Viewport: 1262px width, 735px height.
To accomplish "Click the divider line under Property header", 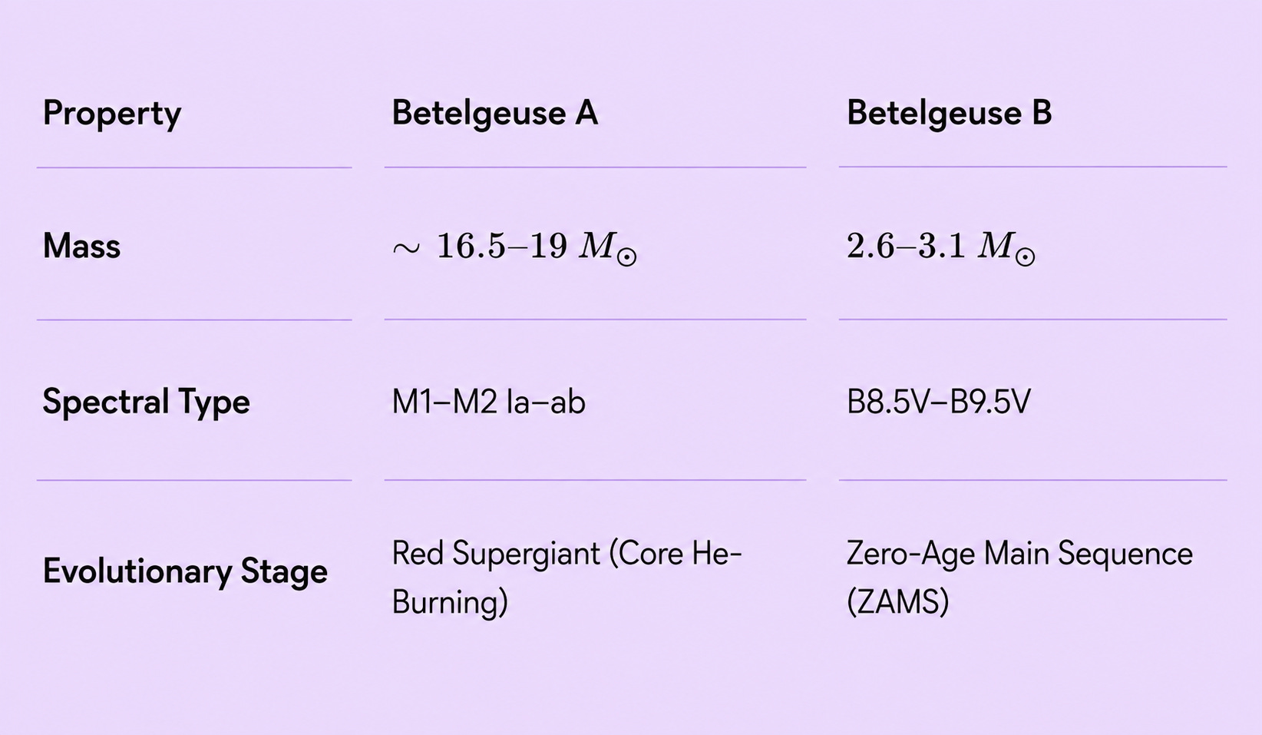I will pyautogui.click(x=194, y=167).
